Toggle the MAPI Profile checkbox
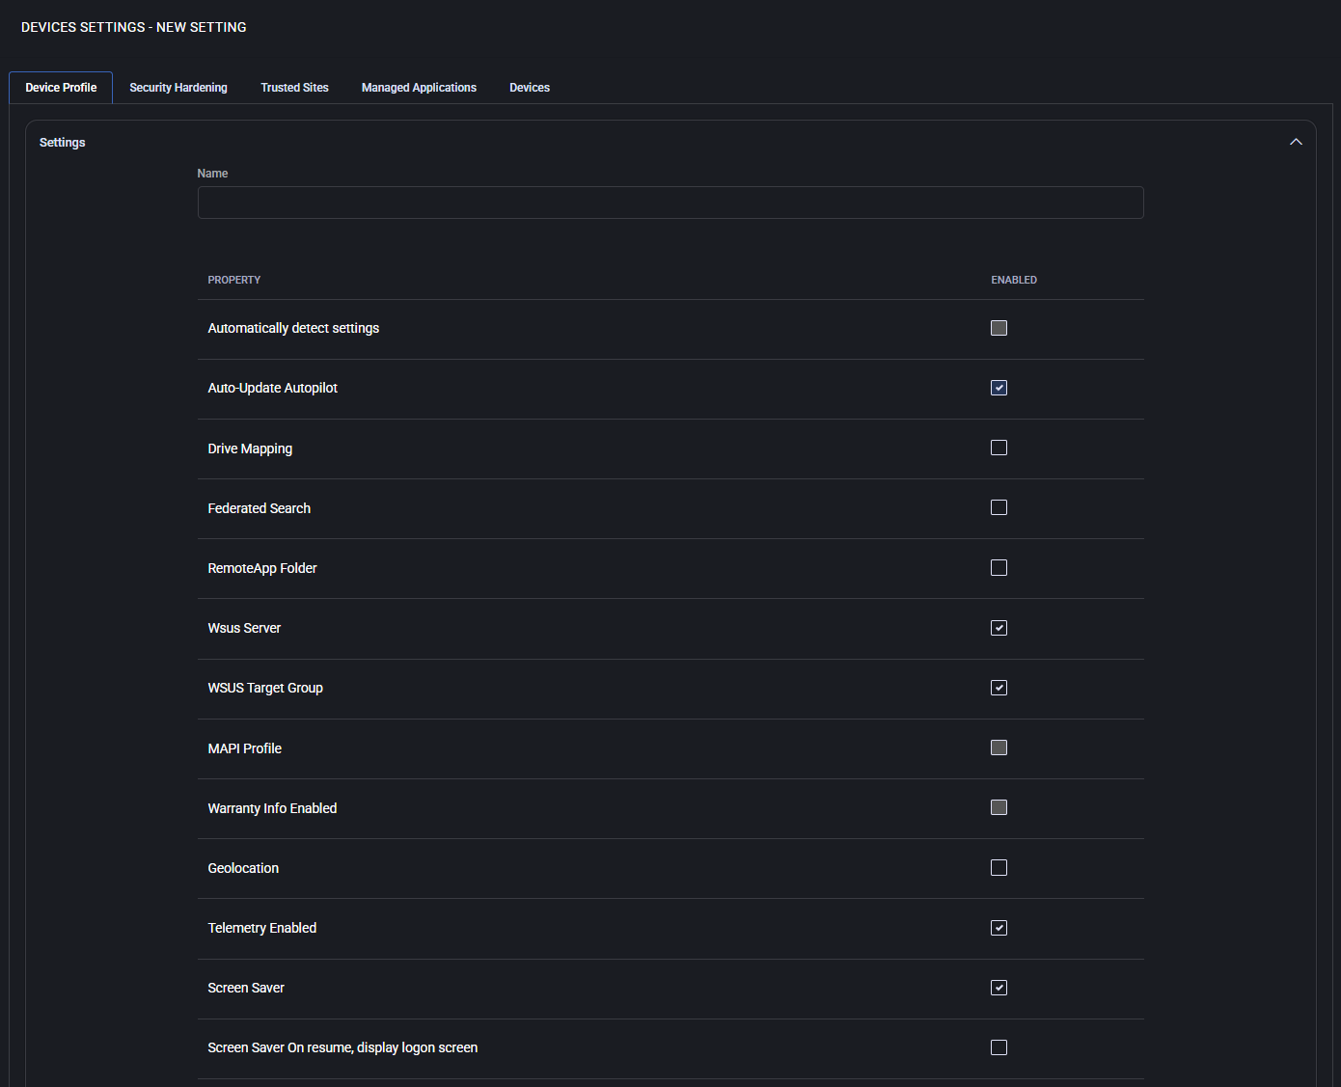1341x1087 pixels. coord(999,747)
